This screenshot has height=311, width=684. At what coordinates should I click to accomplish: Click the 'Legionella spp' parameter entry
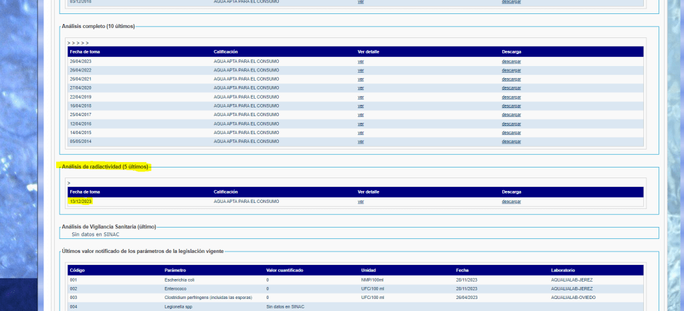[179, 306]
